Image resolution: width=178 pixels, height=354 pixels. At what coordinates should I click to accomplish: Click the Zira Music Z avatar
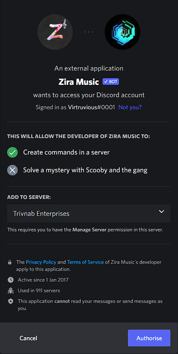click(55, 32)
